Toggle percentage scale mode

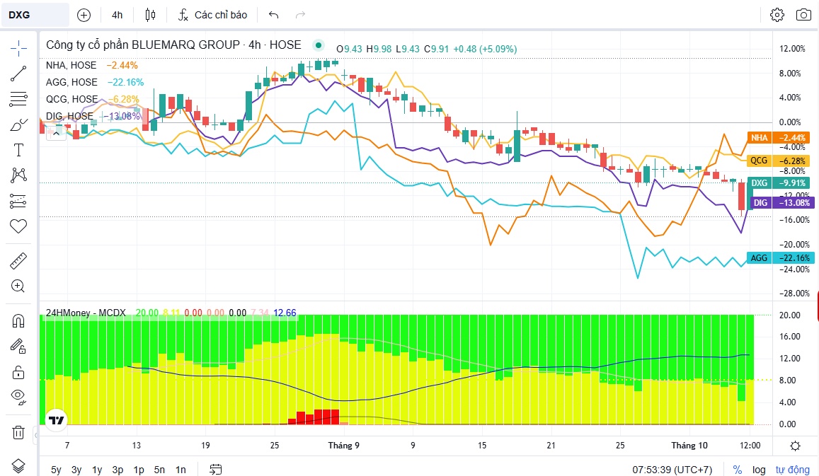tap(738, 470)
